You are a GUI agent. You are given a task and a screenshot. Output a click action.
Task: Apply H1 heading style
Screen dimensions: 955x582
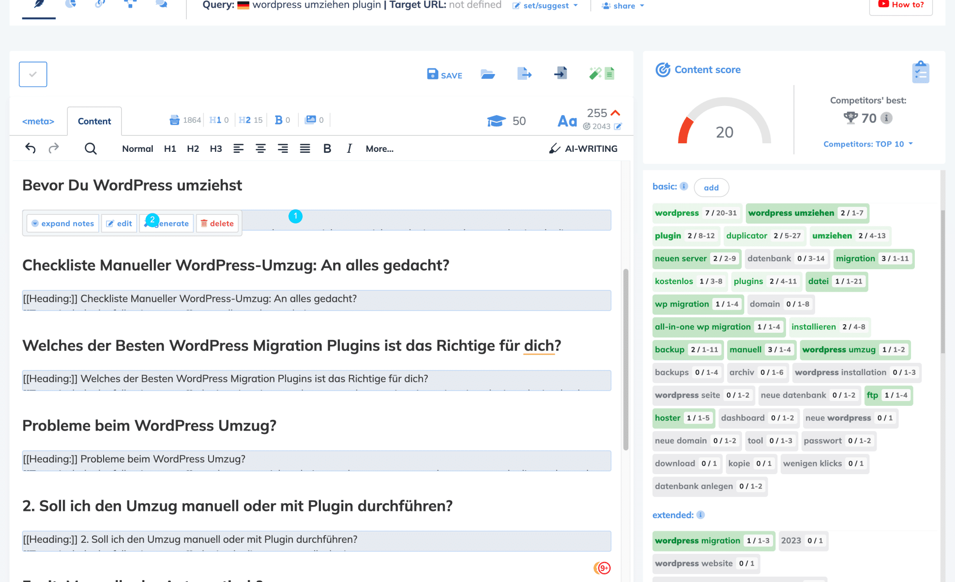tap(170, 148)
